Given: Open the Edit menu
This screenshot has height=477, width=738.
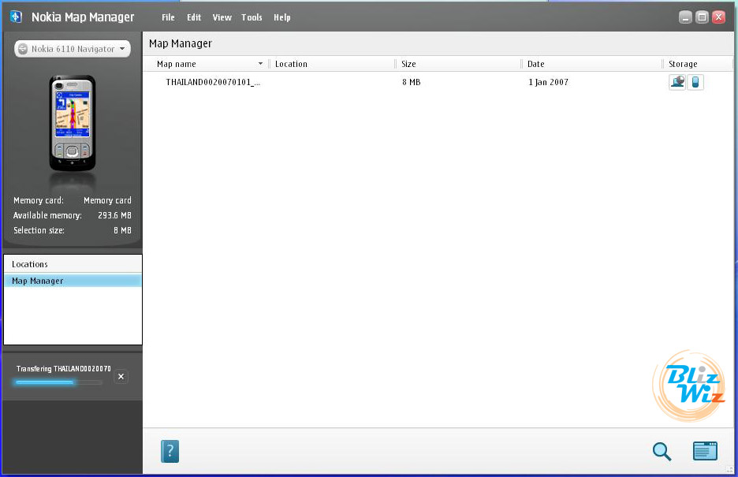Looking at the screenshot, I should click(194, 17).
